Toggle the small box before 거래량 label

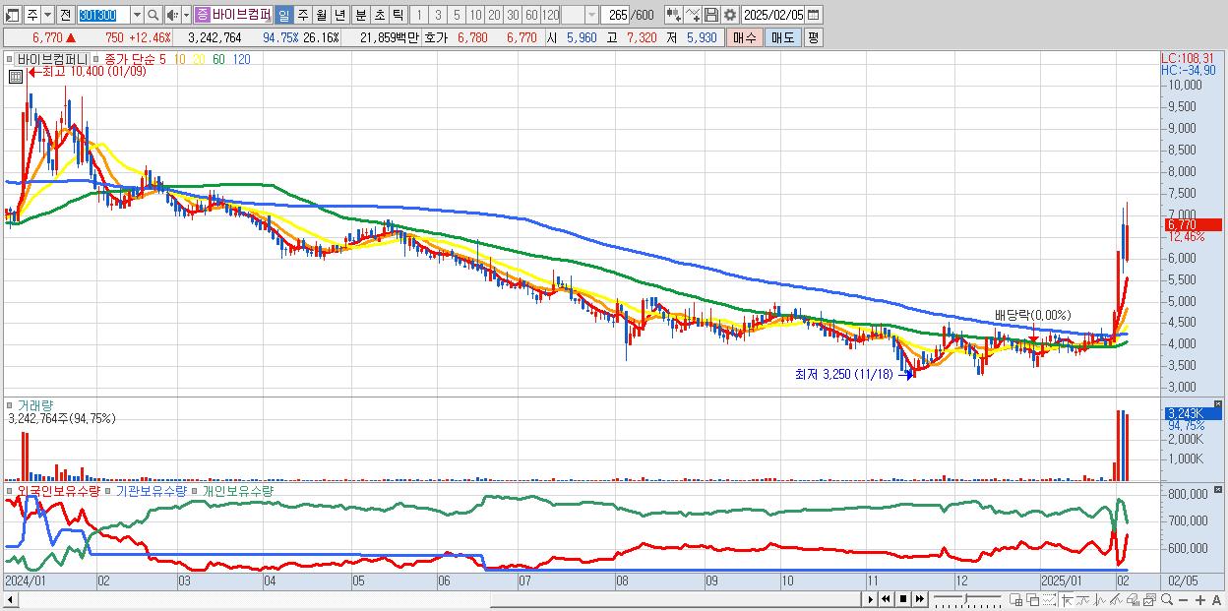click(10, 404)
